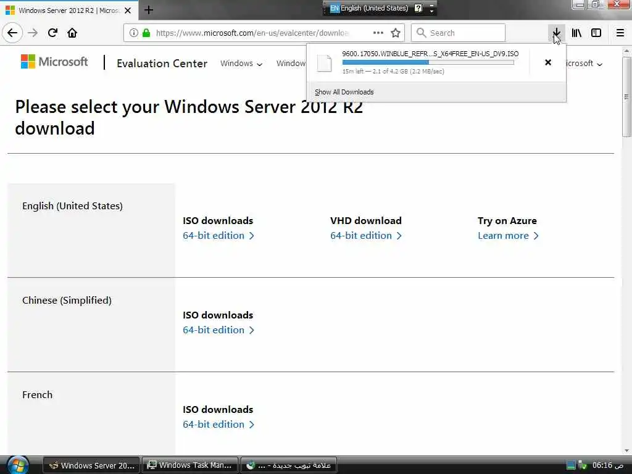Click the taskbar clock showing 06:16
The height and width of the screenshot is (474, 632).
click(x=607, y=465)
